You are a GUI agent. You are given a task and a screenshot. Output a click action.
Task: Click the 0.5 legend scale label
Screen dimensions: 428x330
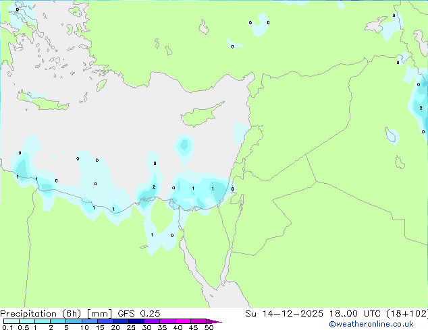pyautogui.click(x=23, y=327)
